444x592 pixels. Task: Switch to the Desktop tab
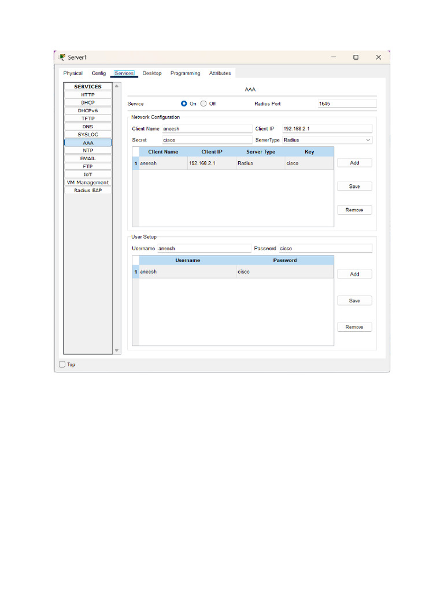click(152, 73)
